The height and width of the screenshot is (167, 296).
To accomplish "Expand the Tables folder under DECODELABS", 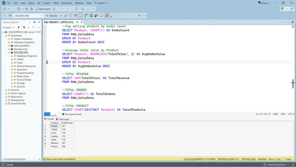I will point(12,59).
